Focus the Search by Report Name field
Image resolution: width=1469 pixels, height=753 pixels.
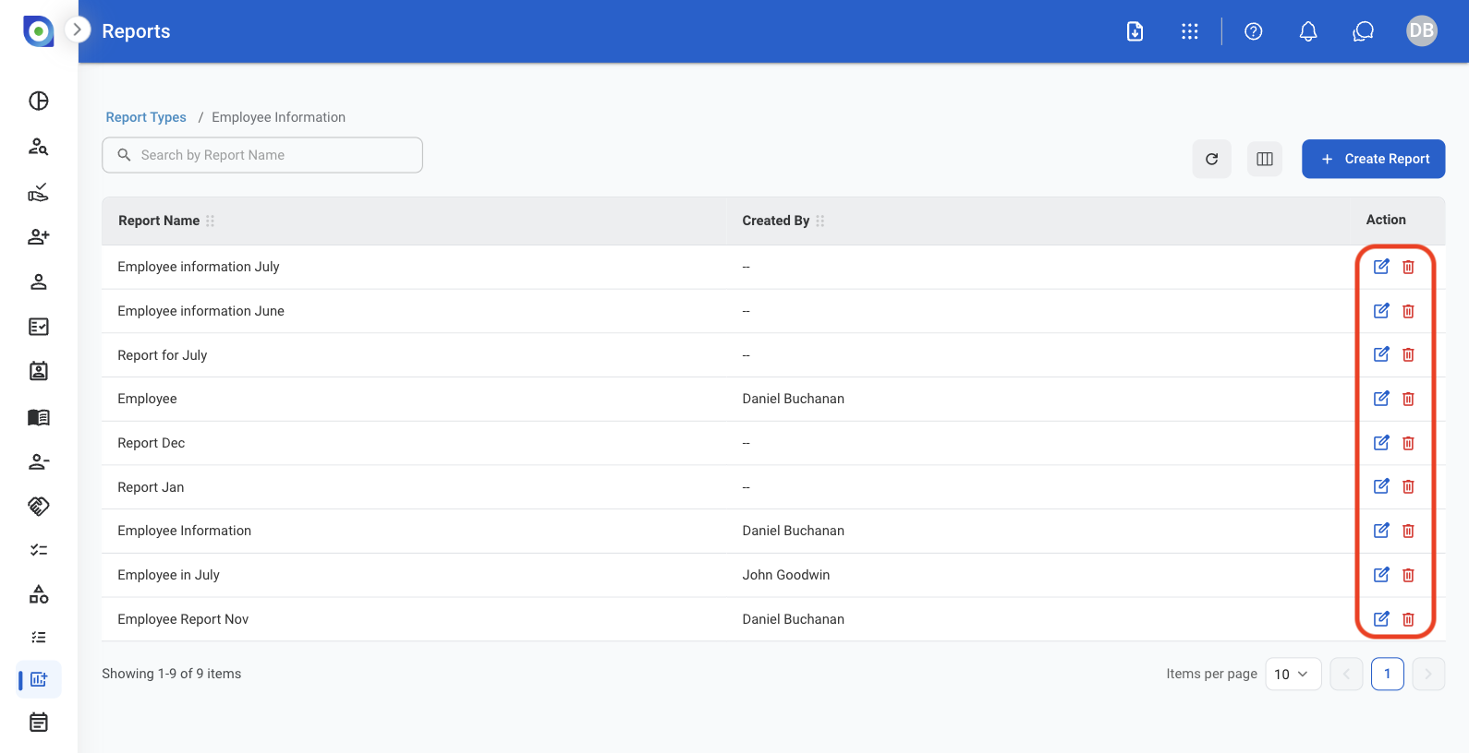click(x=262, y=155)
